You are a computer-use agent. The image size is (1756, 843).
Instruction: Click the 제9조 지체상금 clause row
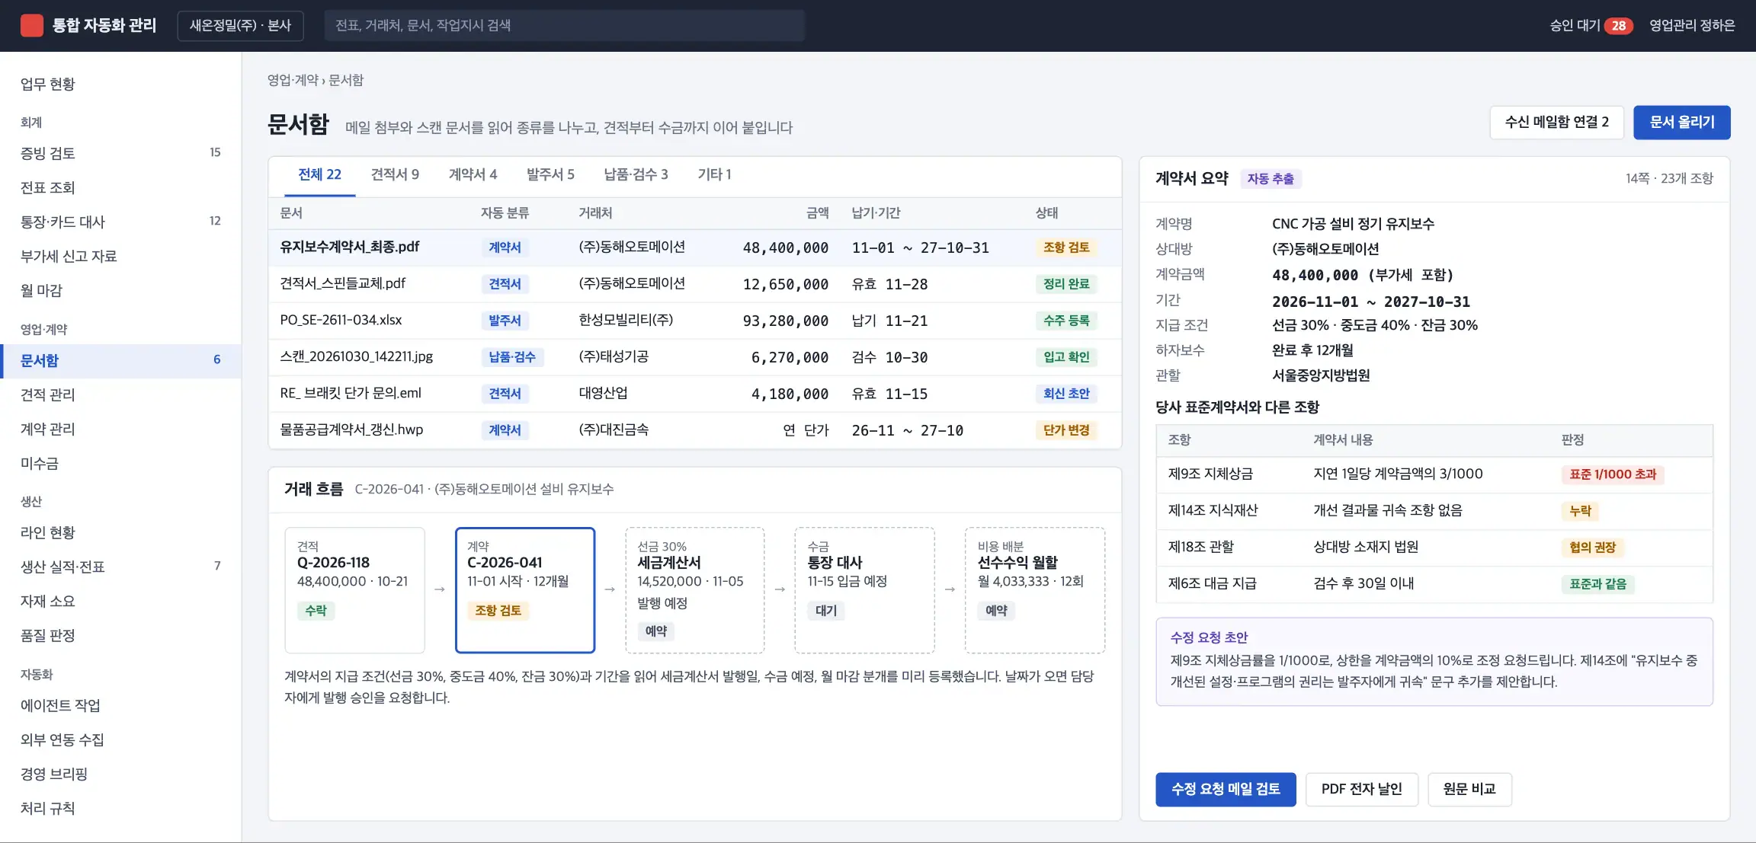coord(1434,474)
